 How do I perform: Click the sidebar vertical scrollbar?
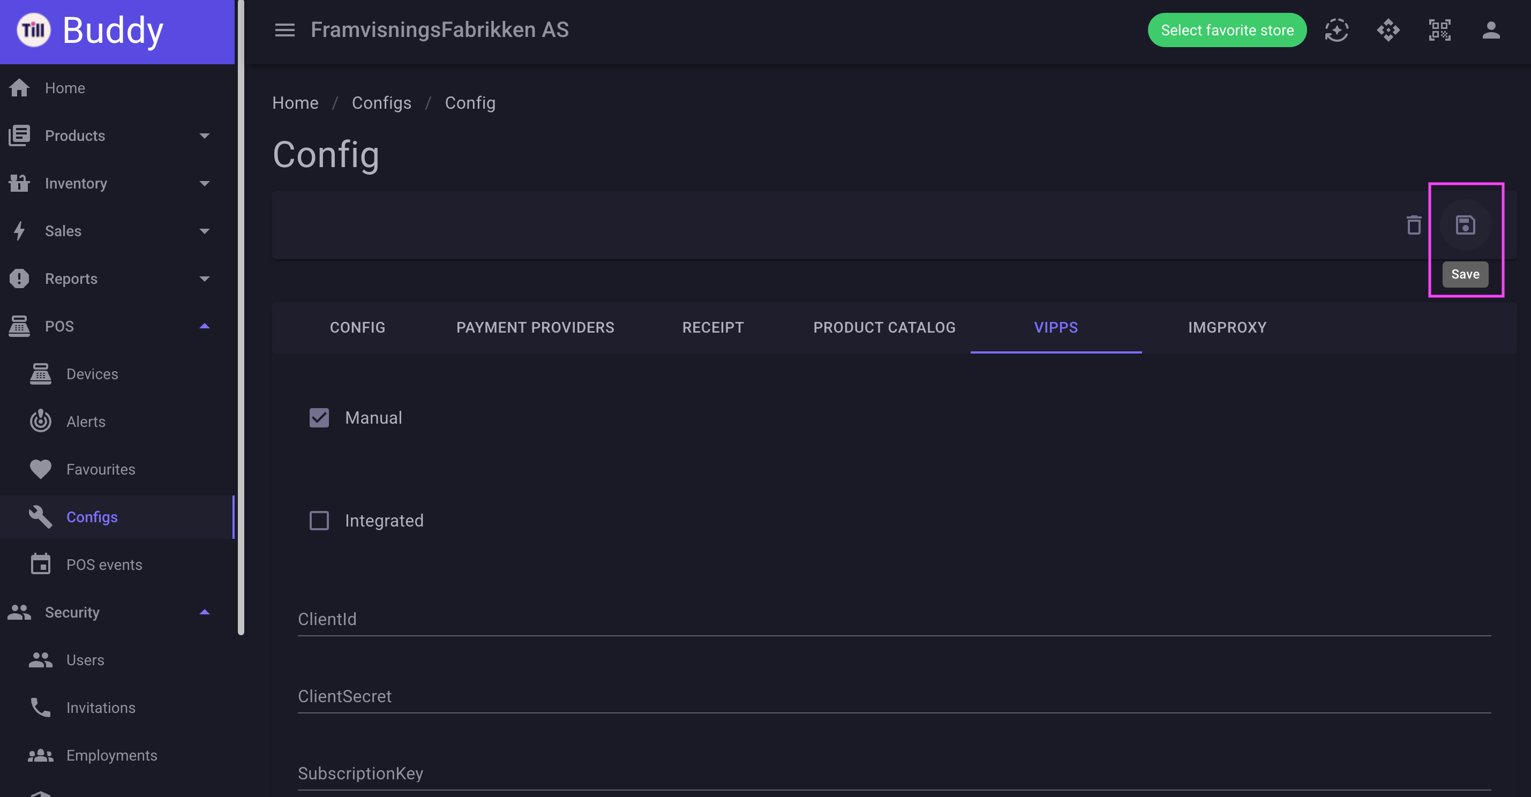(241, 318)
